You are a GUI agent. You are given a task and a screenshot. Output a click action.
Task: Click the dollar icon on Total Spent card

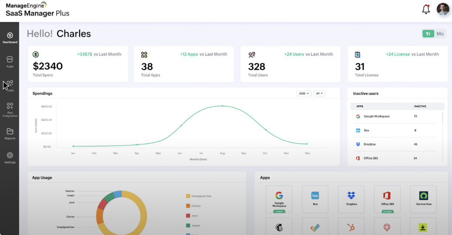pos(36,55)
